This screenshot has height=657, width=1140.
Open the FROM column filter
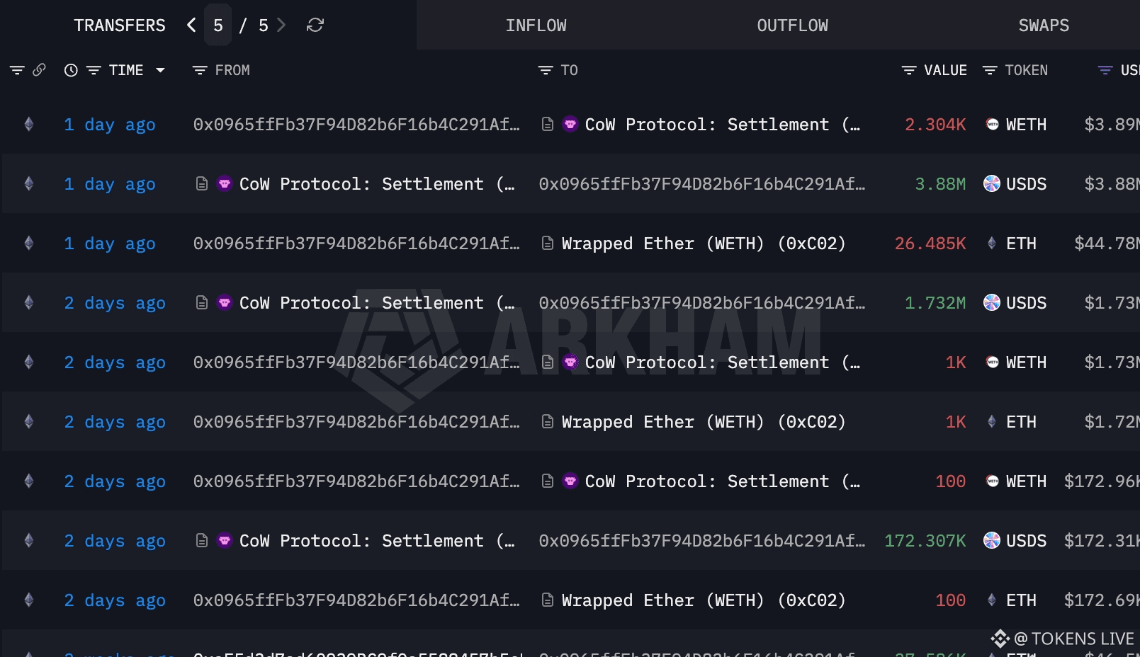[200, 70]
